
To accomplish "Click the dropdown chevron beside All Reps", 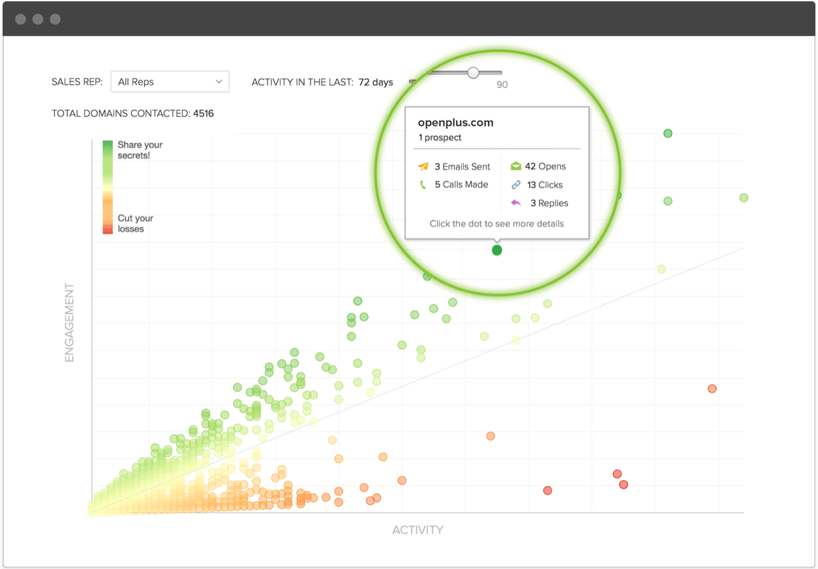I will tap(219, 82).
